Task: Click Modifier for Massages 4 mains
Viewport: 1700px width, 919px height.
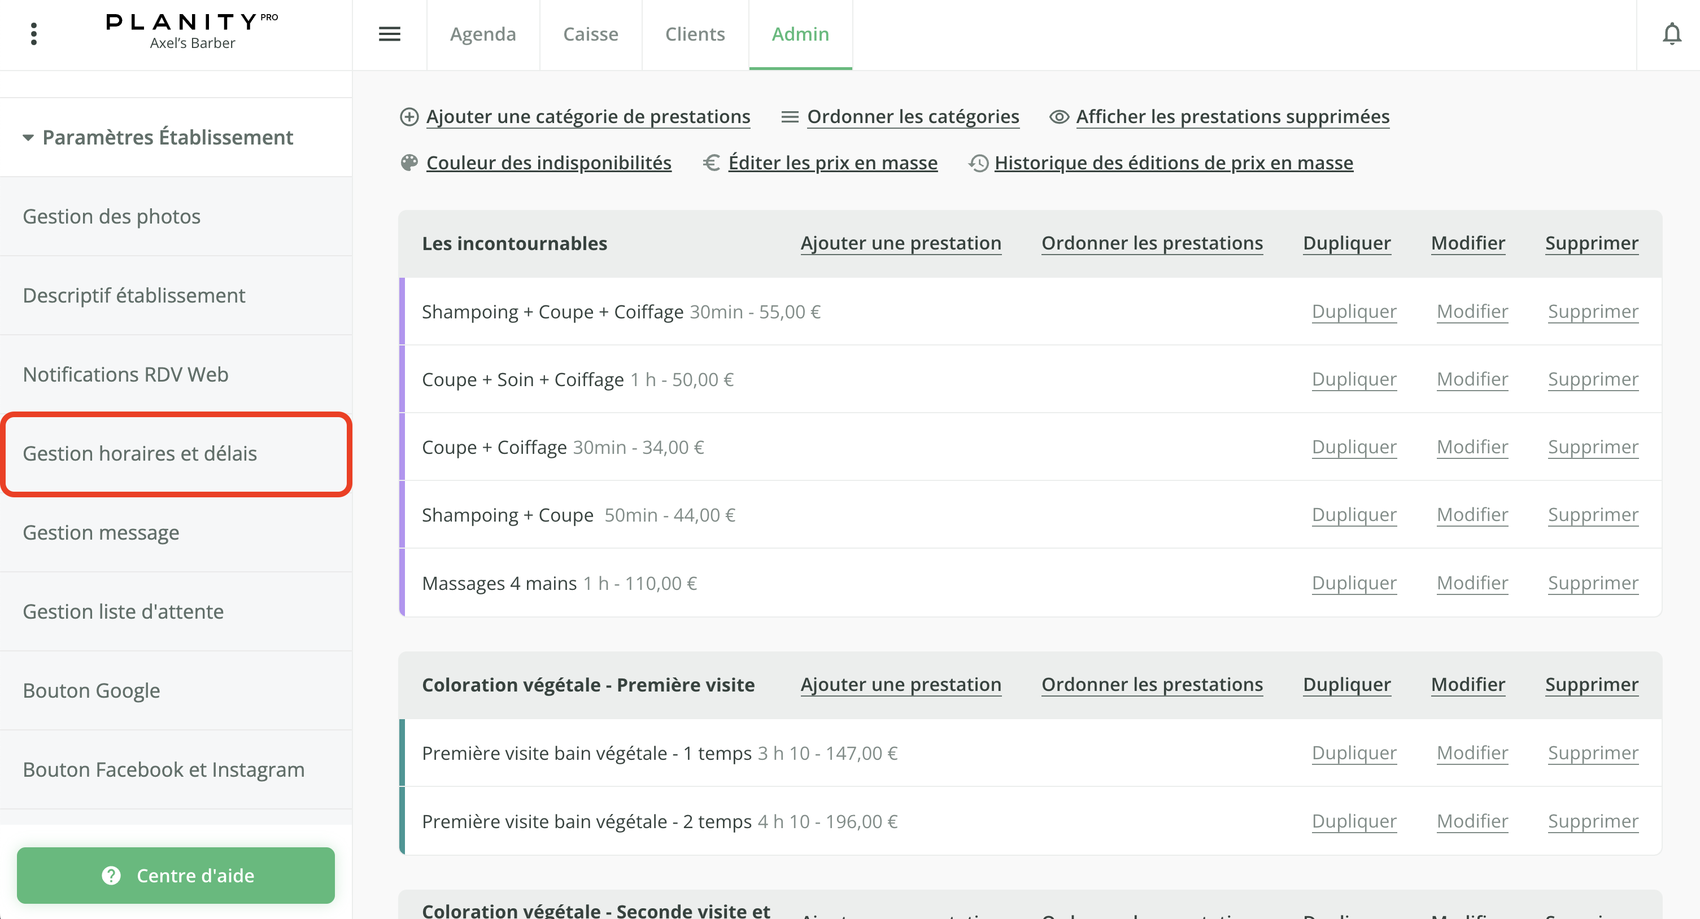Action: coord(1472,583)
